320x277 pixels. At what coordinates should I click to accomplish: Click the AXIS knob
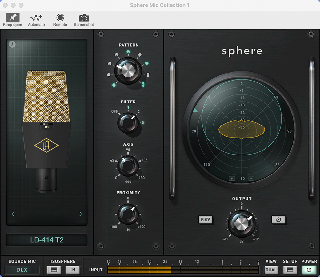pos(128,166)
